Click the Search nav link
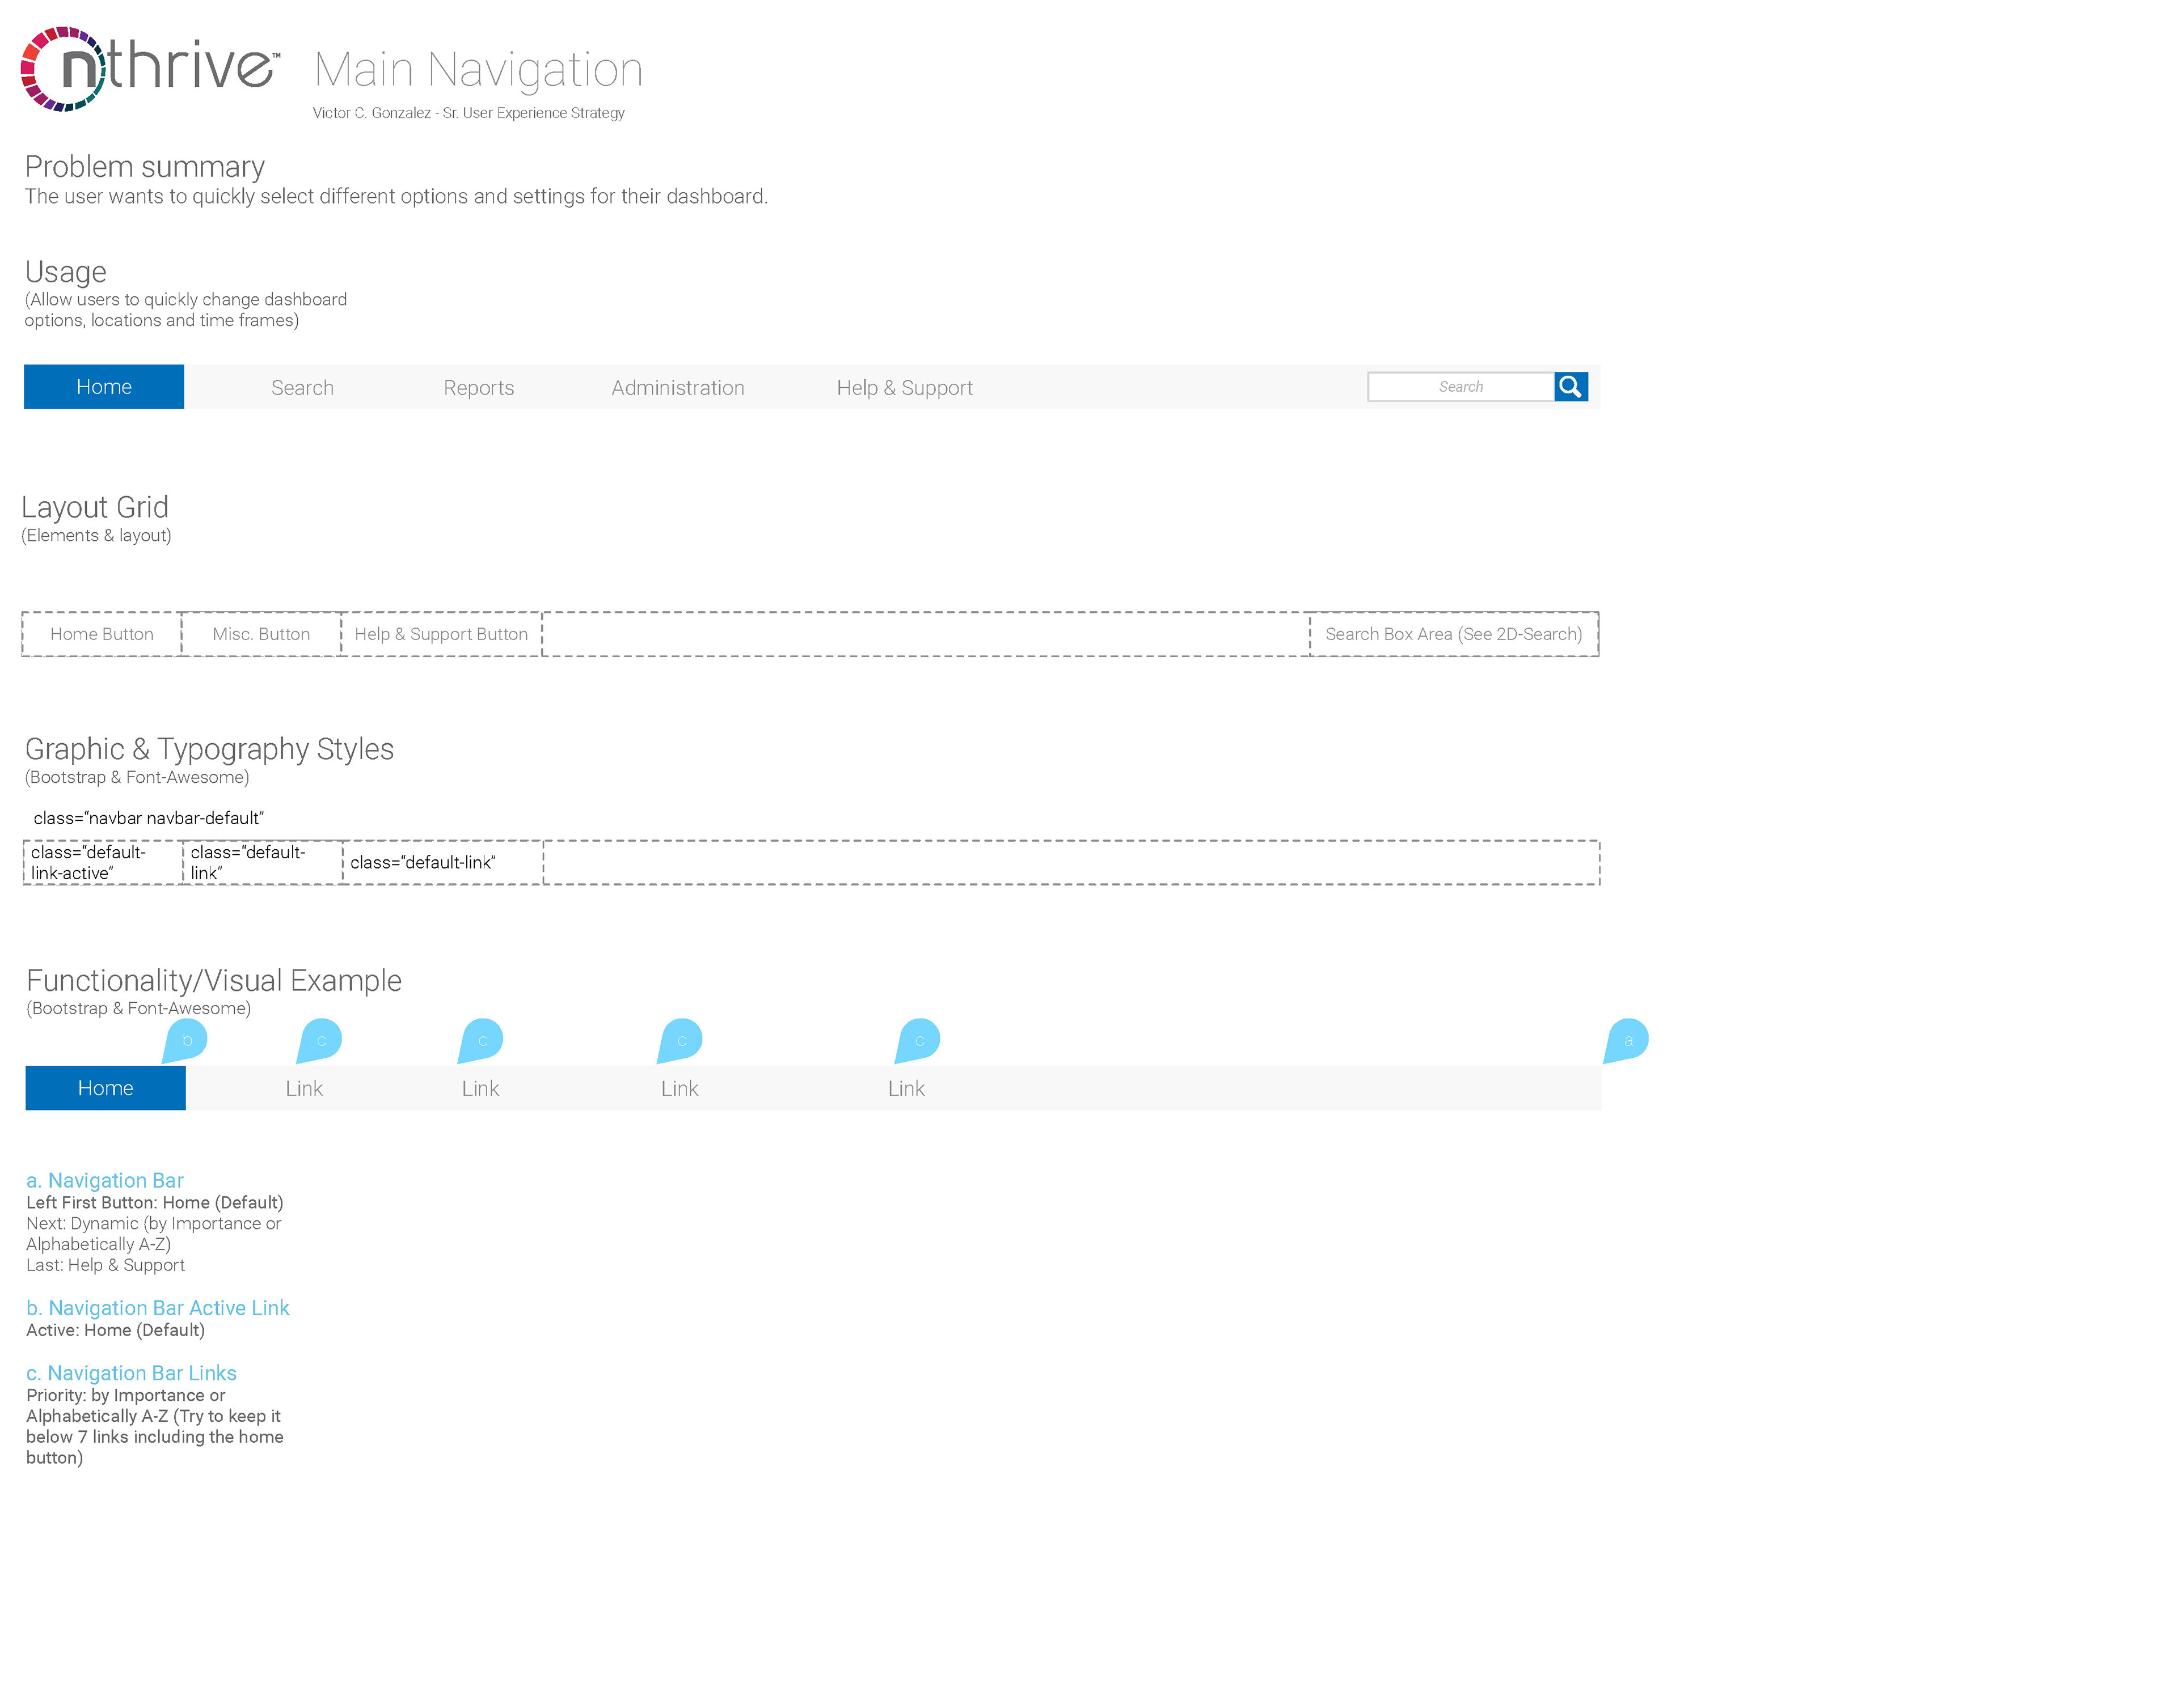 coord(302,388)
